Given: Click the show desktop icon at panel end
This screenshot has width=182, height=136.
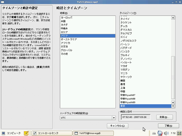Looking at the screenshot, I should pyautogui.click(x=179, y=133).
